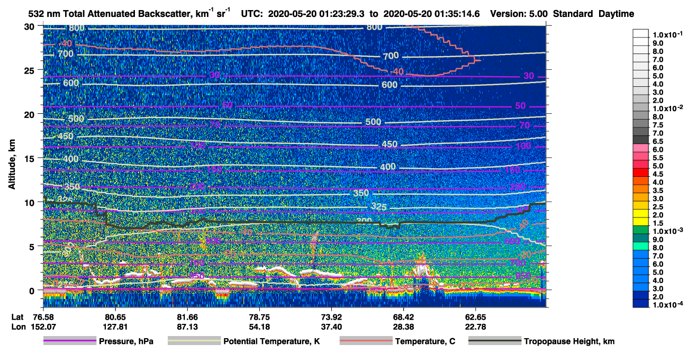Click the 'Tropopause Height, km' legend label

point(569,342)
